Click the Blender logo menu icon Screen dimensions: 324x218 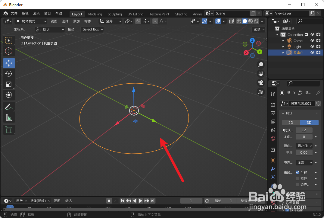click(6, 14)
